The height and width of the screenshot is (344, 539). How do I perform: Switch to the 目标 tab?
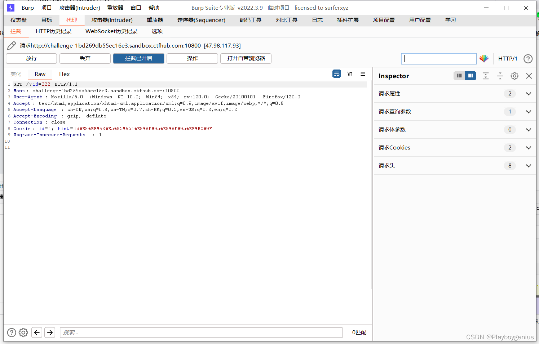tap(47, 20)
